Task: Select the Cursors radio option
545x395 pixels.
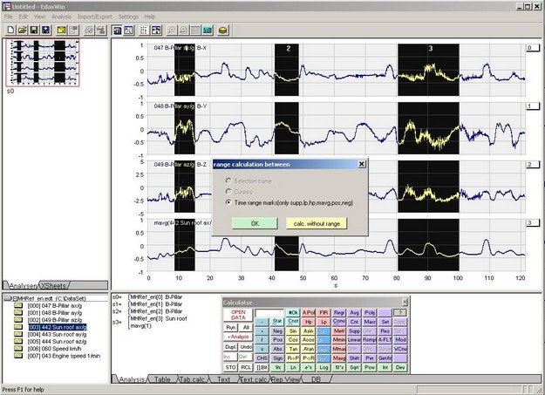Action: click(228, 190)
